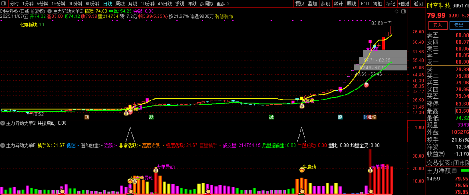Expand the 主力异动大单2 indicator dropdown
This screenshot has width=469, height=195.
pyautogui.click(x=3, y=123)
